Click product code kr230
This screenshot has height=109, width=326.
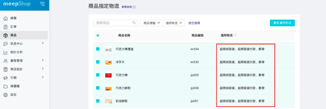pos(195,62)
